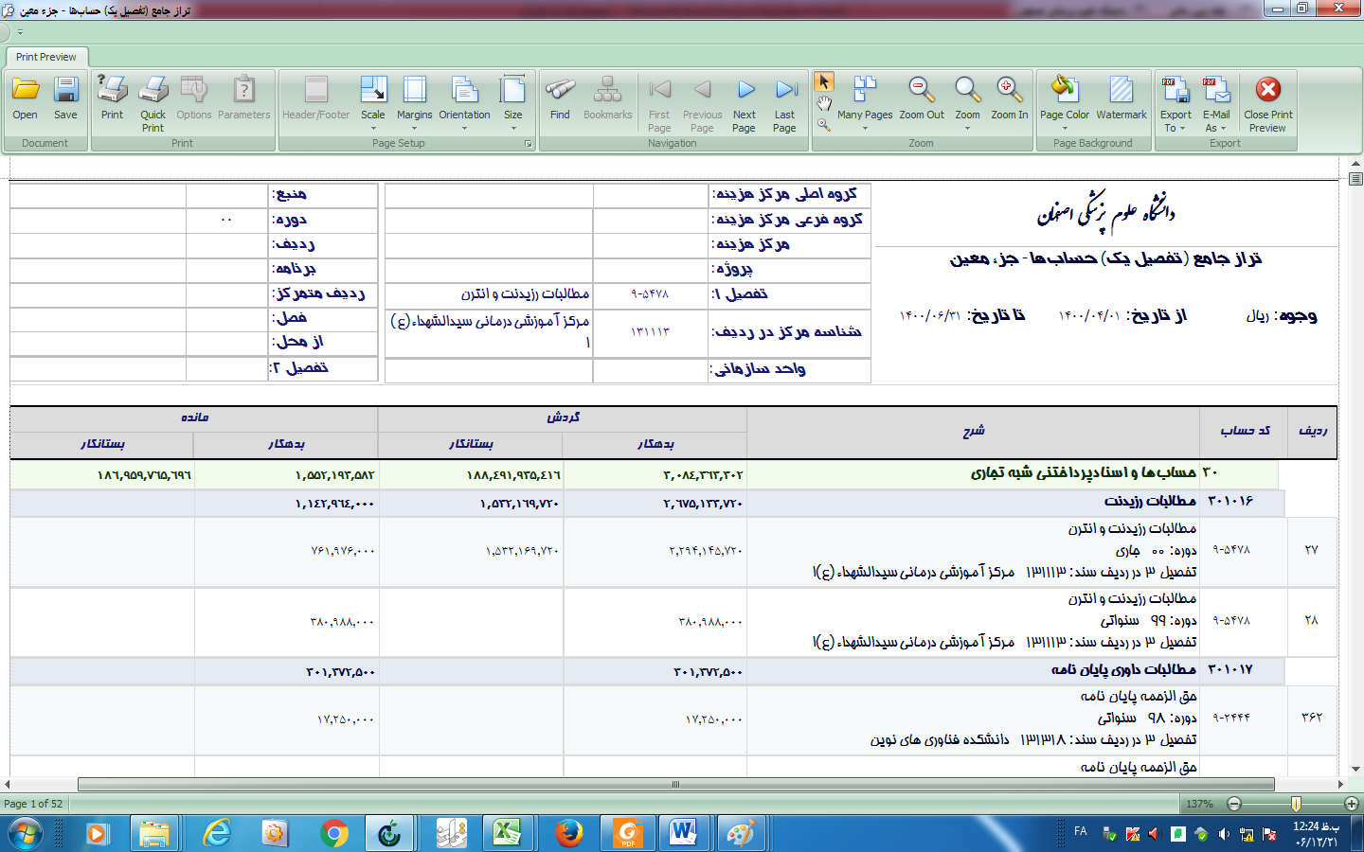Image resolution: width=1364 pixels, height=852 pixels.
Task: Jump to the Last Page
Action: click(784, 103)
